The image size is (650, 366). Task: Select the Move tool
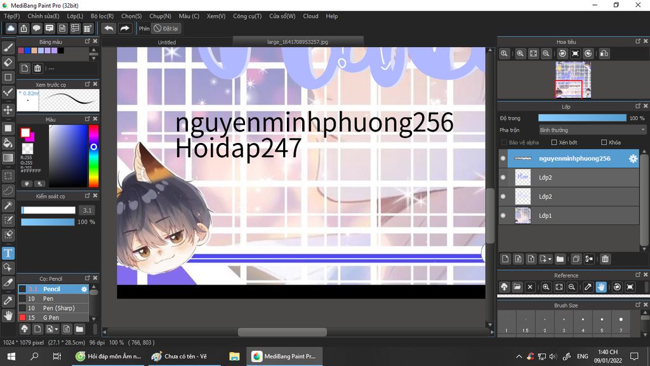(x=8, y=110)
